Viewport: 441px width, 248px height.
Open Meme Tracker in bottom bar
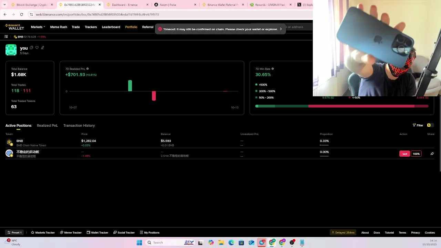click(x=71, y=232)
